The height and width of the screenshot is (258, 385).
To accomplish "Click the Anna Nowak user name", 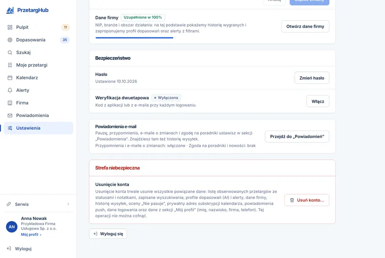I will (34, 218).
